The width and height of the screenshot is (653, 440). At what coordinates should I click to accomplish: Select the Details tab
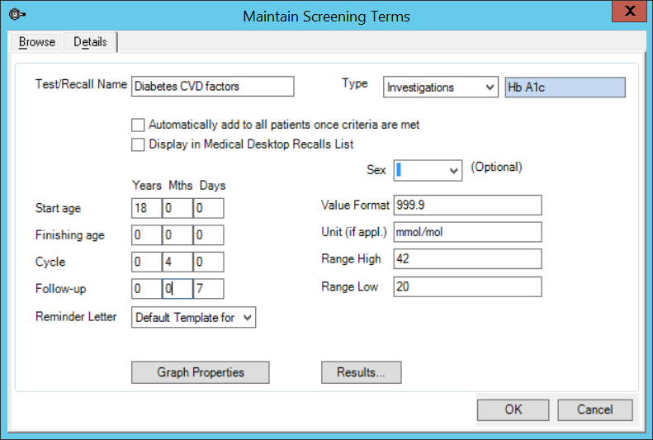(x=90, y=42)
